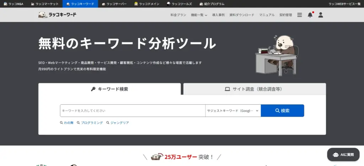The height and width of the screenshot is (166, 364).
Task: Click the otter icon next to 25万ユーザー
Action: 157,157
